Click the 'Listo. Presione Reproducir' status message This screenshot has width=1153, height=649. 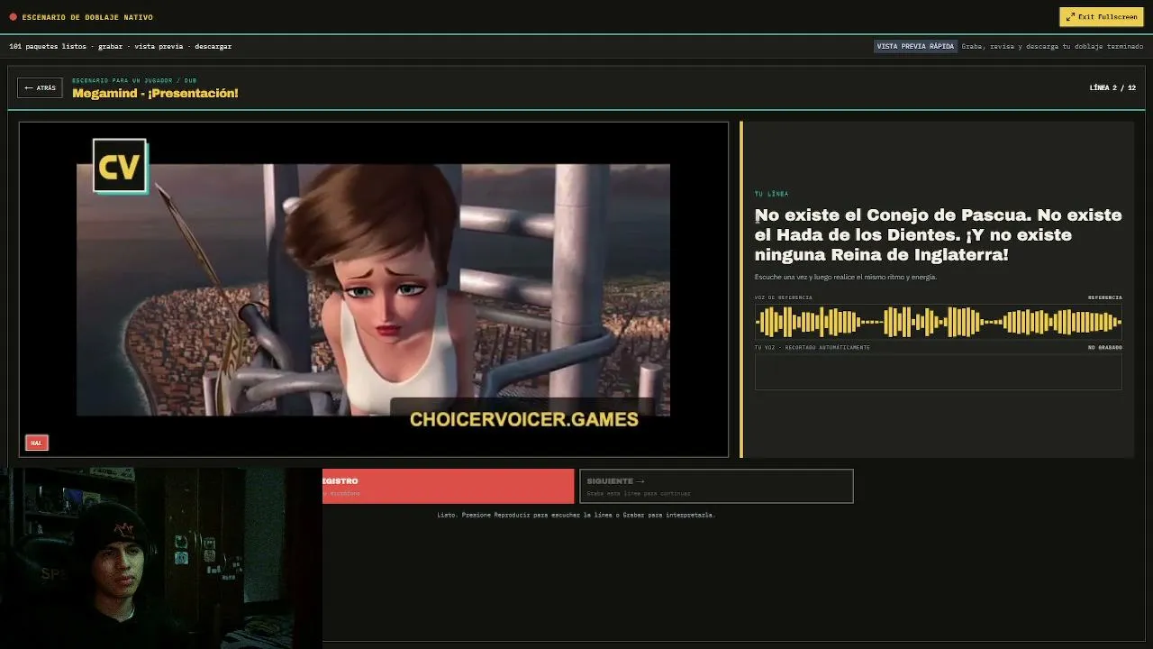coord(576,515)
